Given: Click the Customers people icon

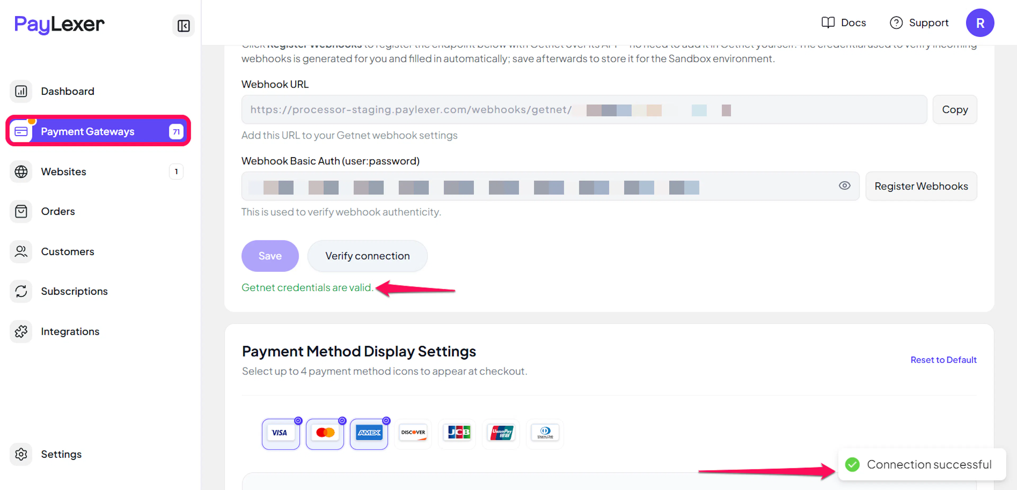Looking at the screenshot, I should (21, 251).
